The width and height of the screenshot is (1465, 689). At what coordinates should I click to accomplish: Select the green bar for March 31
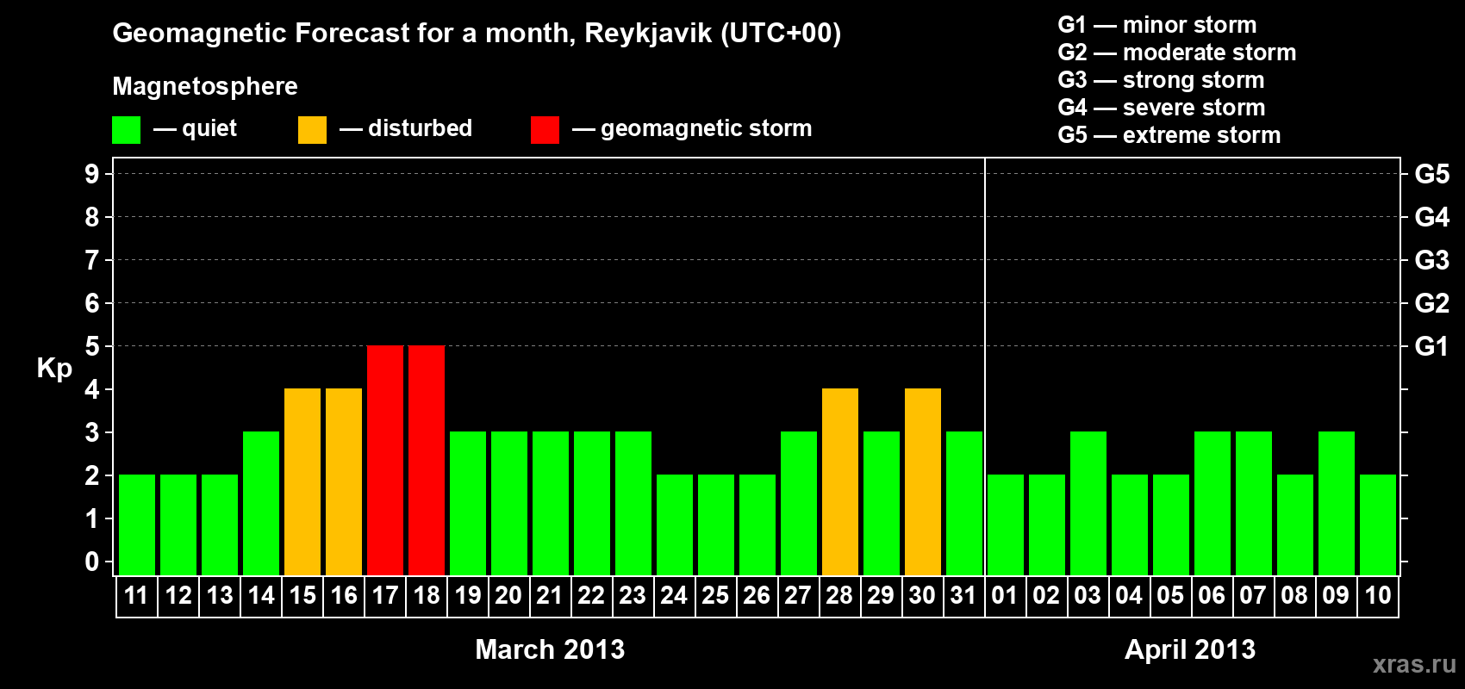(964, 503)
